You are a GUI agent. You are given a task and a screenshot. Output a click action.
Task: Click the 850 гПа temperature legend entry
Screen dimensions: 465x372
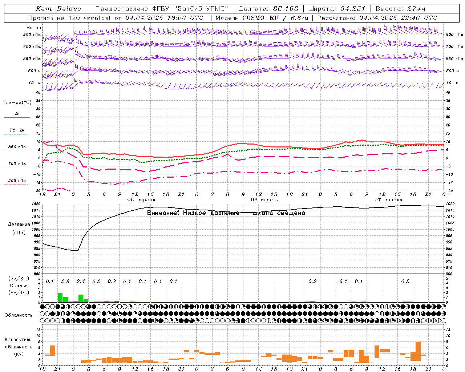click(17, 147)
